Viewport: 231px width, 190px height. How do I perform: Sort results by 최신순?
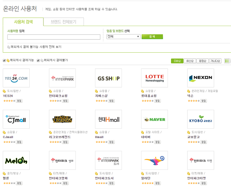(190, 61)
